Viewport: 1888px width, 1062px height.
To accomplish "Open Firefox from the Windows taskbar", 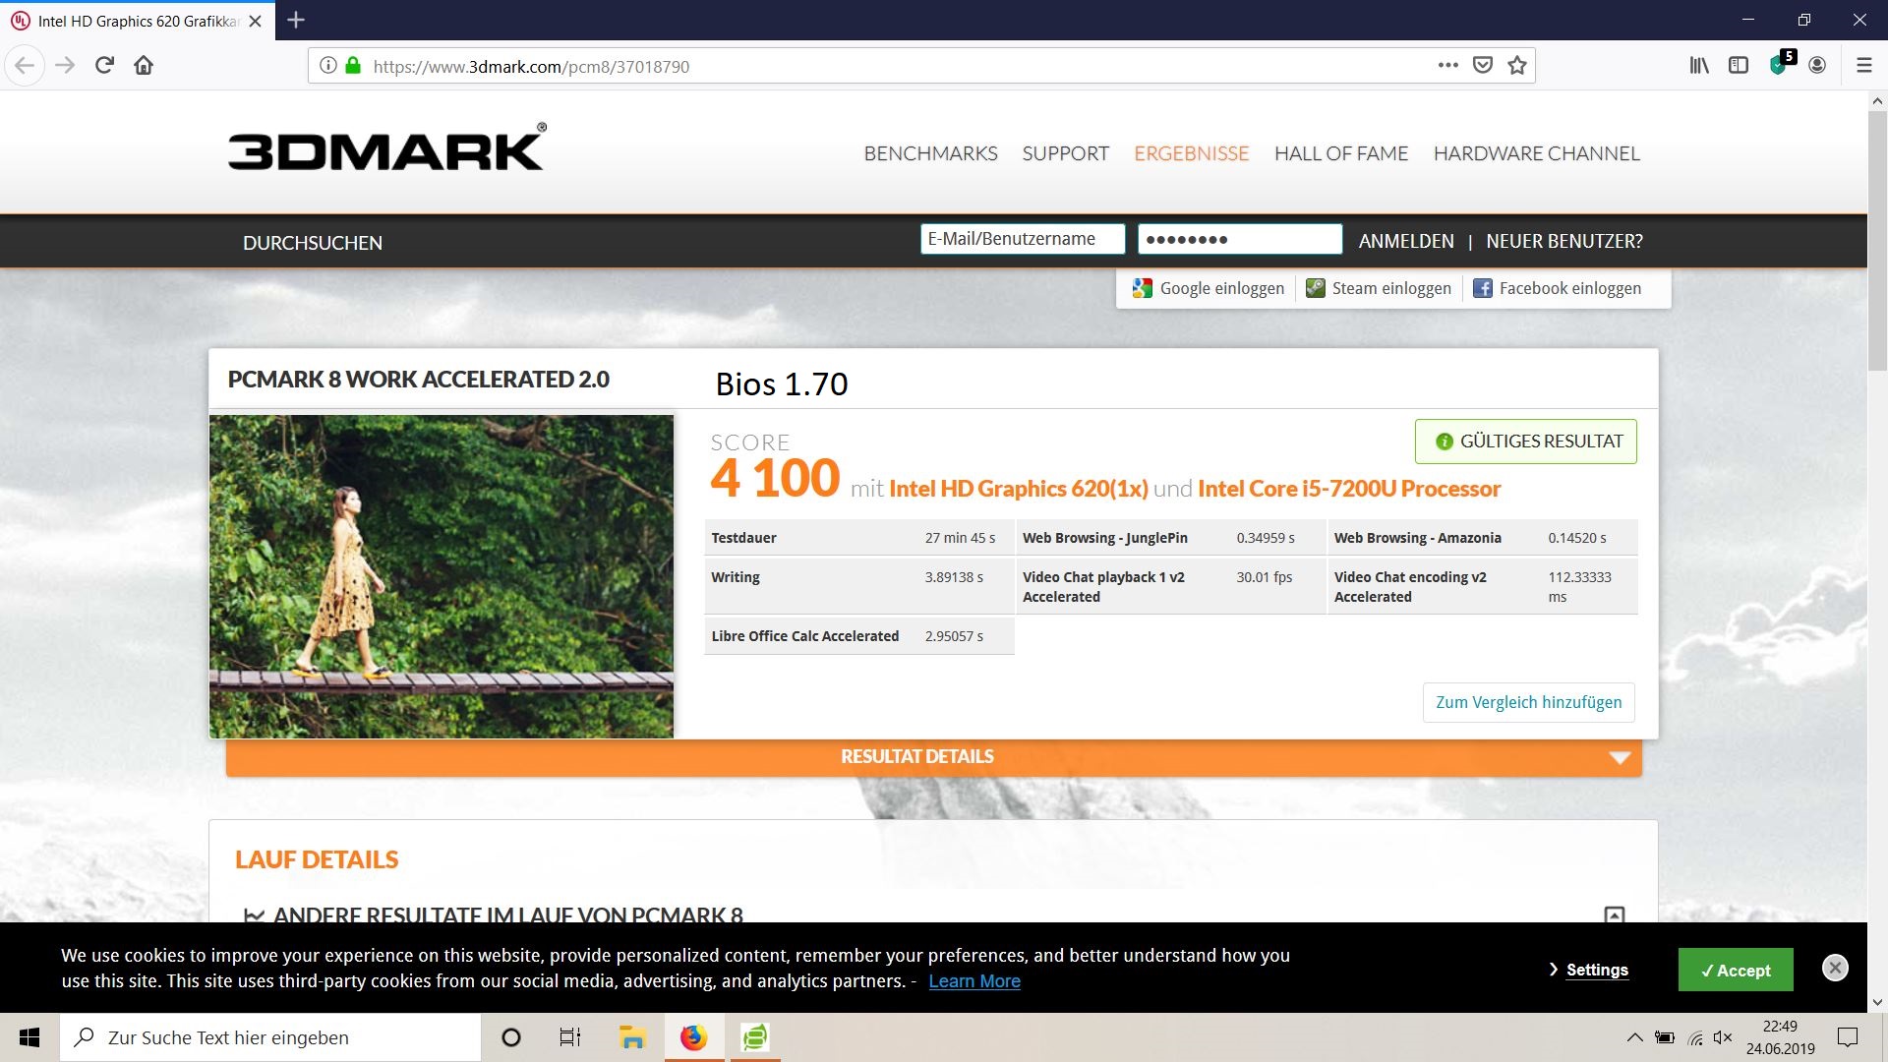I will pos(693,1037).
